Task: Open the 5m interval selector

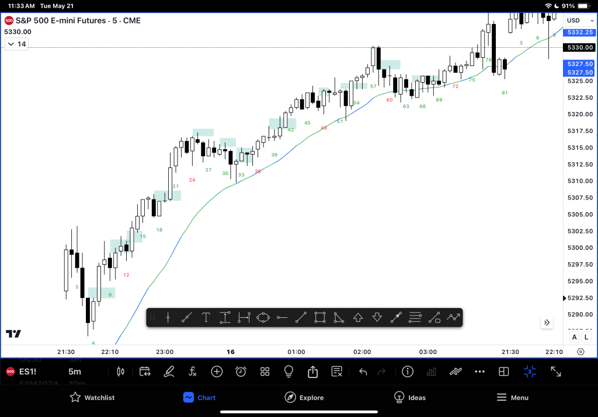Action: (x=75, y=372)
